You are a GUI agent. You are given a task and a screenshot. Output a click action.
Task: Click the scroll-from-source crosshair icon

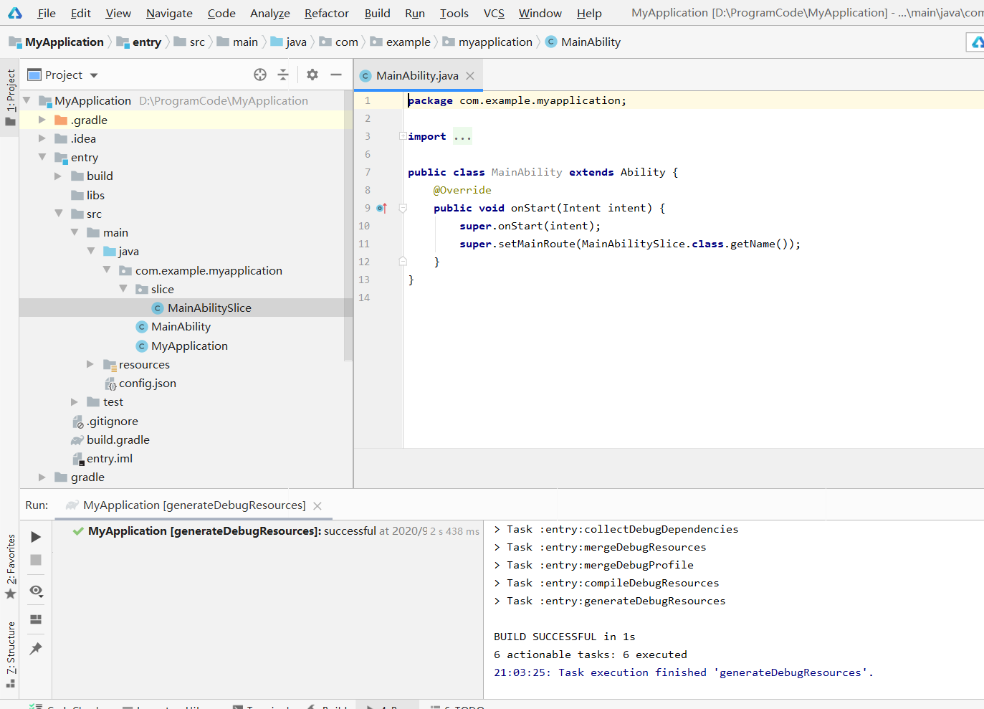(259, 75)
